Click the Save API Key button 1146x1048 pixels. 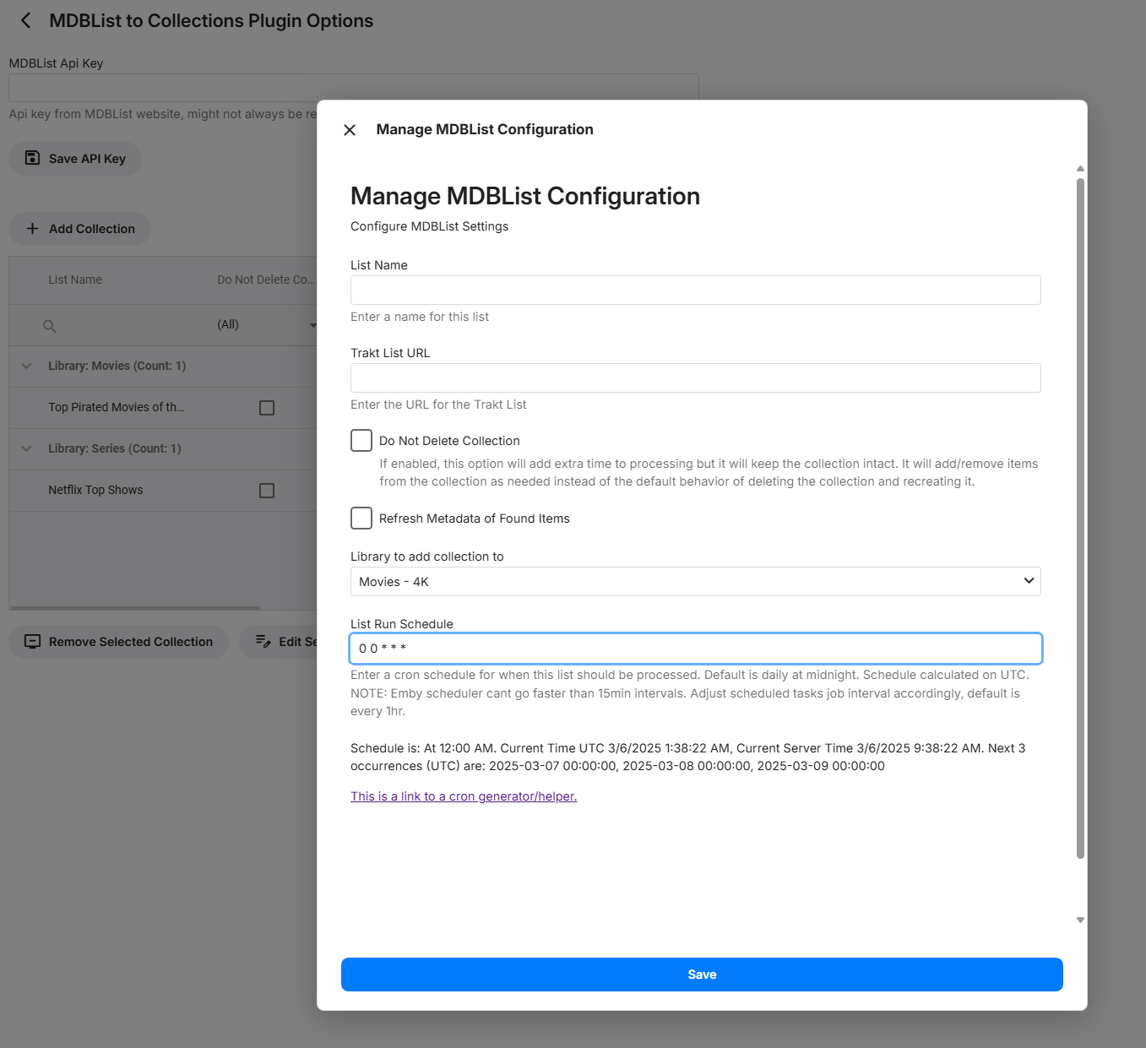(75, 159)
